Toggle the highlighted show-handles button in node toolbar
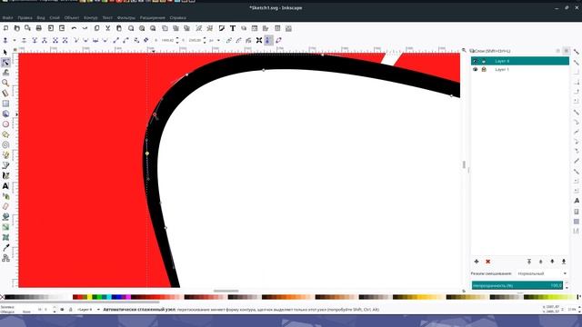 point(268,40)
